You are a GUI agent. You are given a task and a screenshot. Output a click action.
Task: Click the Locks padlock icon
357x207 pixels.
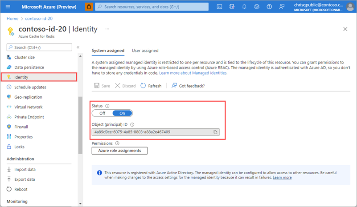tap(9, 147)
